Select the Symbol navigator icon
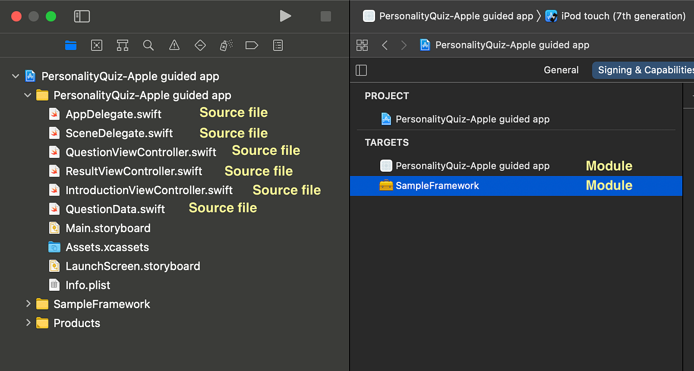This screenshot has height=371, width=694. (122, 45)
